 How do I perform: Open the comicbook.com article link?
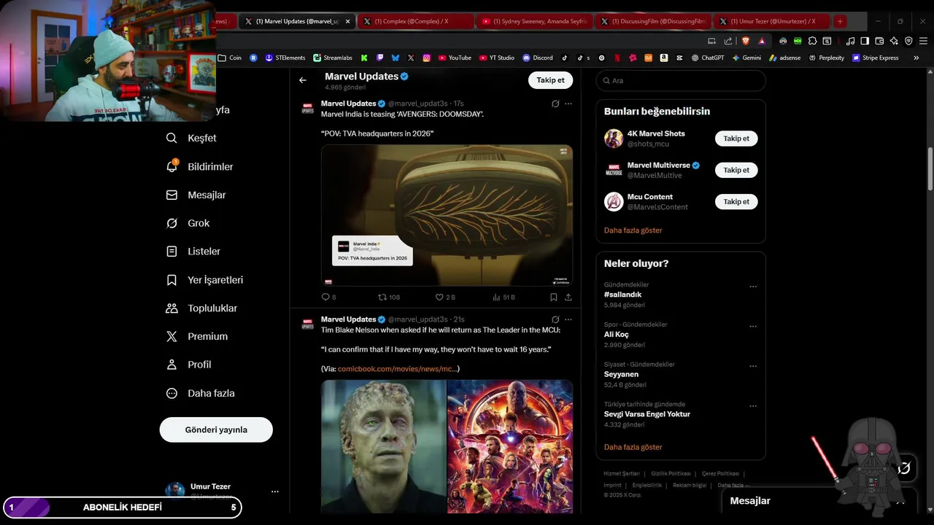(x=397, y=369)
